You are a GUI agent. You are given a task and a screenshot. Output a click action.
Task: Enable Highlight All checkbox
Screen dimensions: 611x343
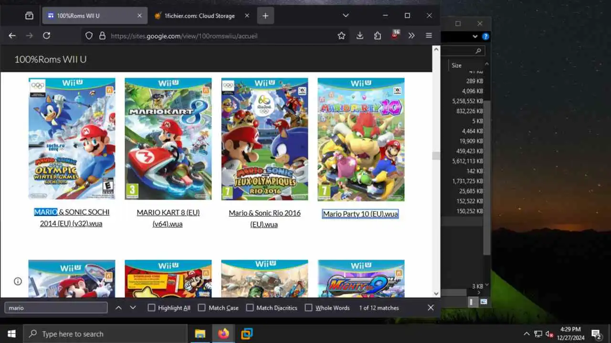point(151,308)
